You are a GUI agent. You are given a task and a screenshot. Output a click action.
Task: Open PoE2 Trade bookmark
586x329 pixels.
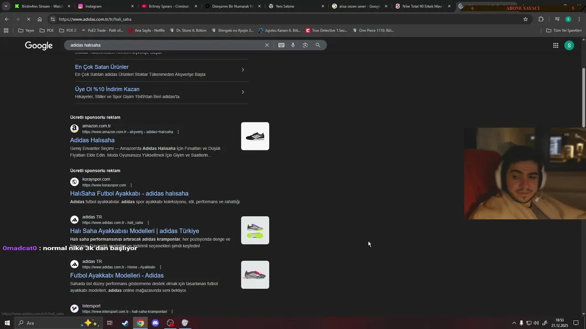coord(103,31)
